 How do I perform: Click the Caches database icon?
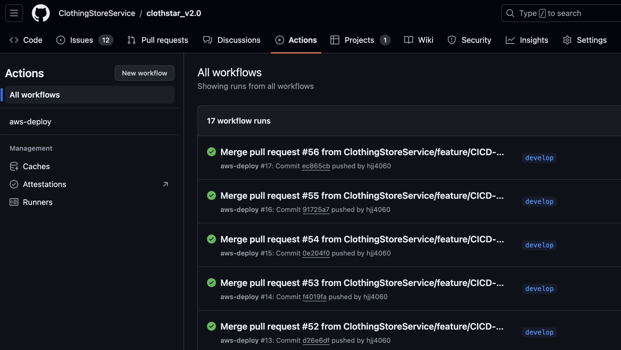14,166
